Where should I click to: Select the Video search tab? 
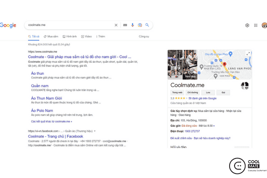pyautogui.click(x=86, y=36)
